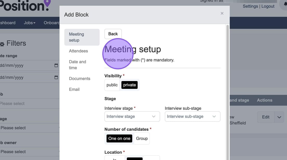
Task: Select public visibility option
Action: [x=112, y=85]
